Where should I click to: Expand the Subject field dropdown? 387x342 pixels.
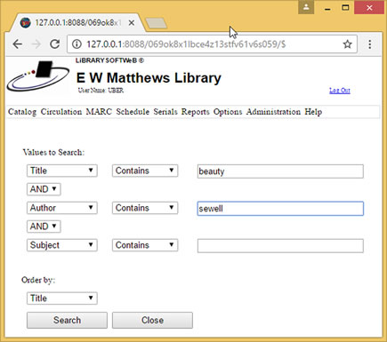point(62,245)
